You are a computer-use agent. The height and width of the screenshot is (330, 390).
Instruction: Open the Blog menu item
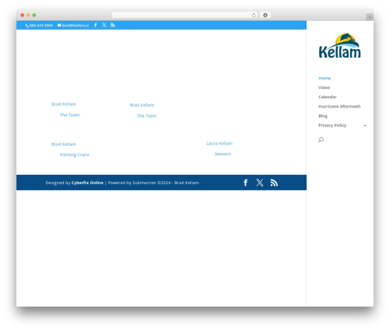coord(323,116)
